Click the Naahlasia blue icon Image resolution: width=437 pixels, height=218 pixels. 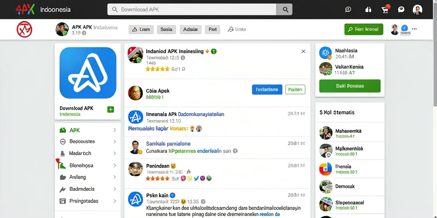click(325, 53)
